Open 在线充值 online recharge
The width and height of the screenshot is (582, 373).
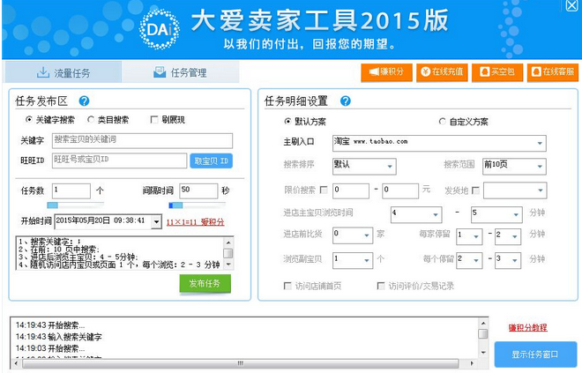441,71
